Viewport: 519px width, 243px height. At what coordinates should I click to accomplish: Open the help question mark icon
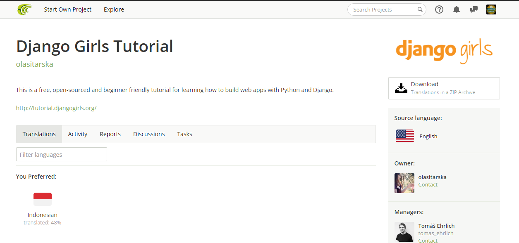439,9
